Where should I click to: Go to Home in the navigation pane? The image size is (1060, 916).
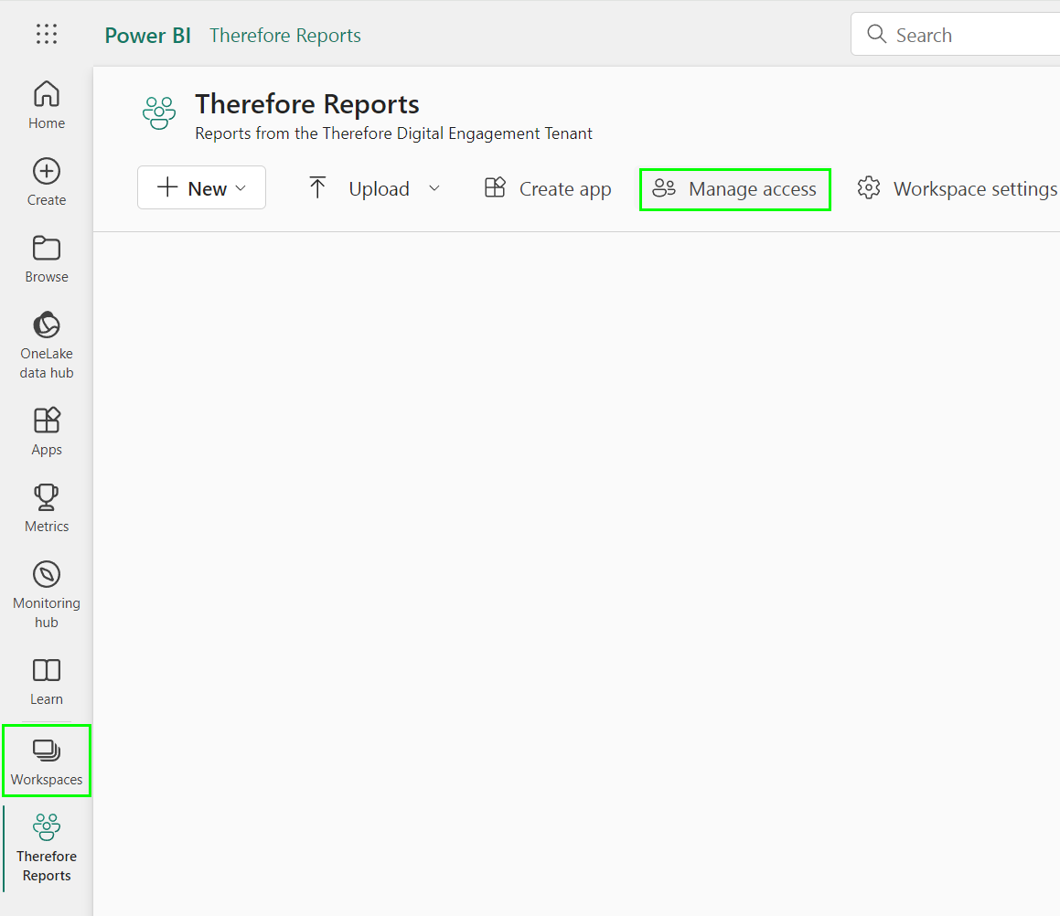46,103
